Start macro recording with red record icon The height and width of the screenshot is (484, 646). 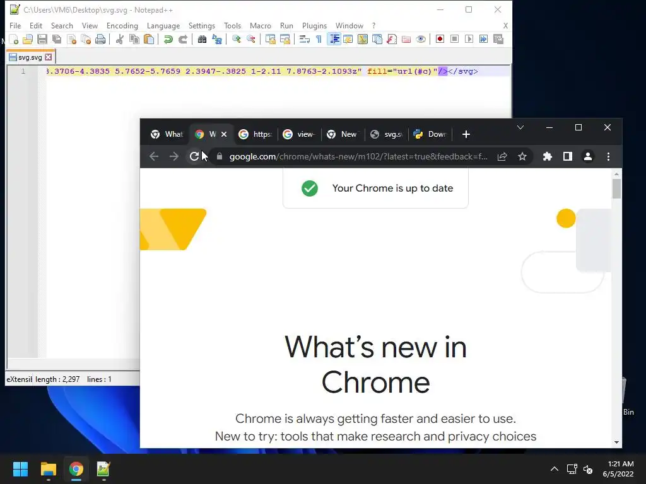point(440,39)
